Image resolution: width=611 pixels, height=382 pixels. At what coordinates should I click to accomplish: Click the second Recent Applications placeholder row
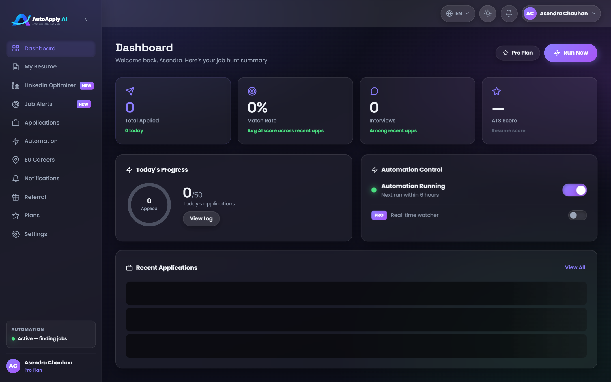356,319
